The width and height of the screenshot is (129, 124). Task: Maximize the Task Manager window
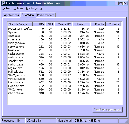click(x=121, y=3)
